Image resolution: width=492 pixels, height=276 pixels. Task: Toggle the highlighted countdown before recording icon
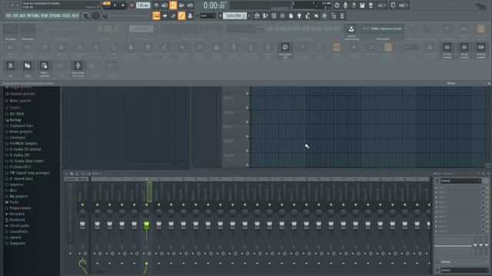coord(173,5)
